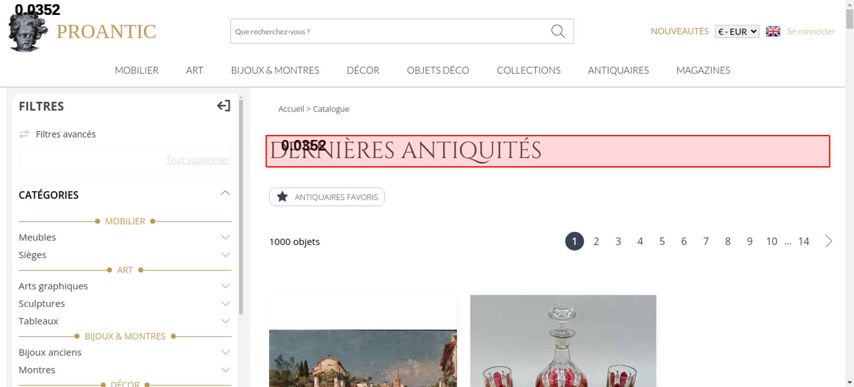This screenshot has width=854, height=387.
Task: Expand the Sculptures category
Action: coord(225,304)
